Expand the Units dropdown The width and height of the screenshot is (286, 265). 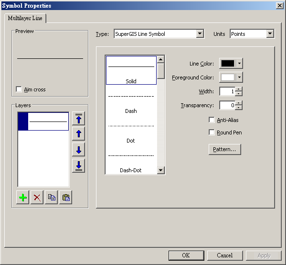[x=270, y=33]
